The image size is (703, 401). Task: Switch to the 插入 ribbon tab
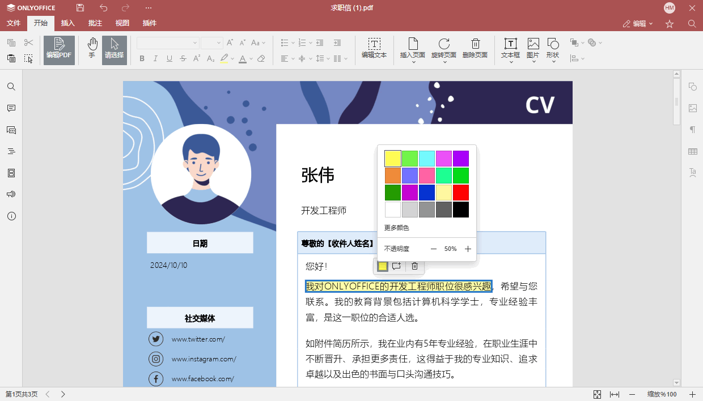[67, 23]
